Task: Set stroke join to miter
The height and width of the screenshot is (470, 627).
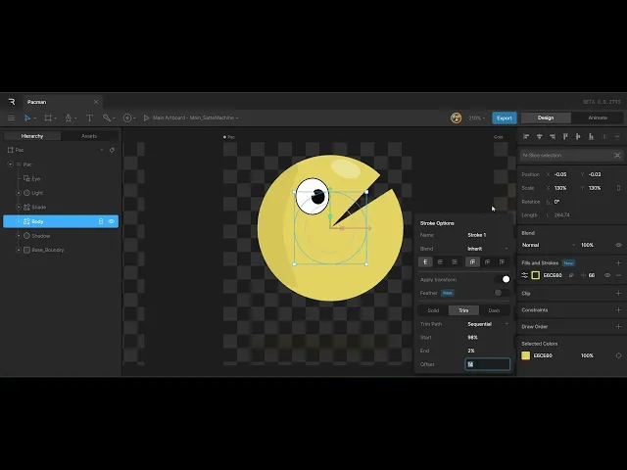Action: click(472, 262)
